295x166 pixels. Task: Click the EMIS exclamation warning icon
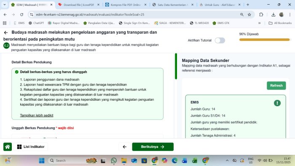(x=277, y=103)
